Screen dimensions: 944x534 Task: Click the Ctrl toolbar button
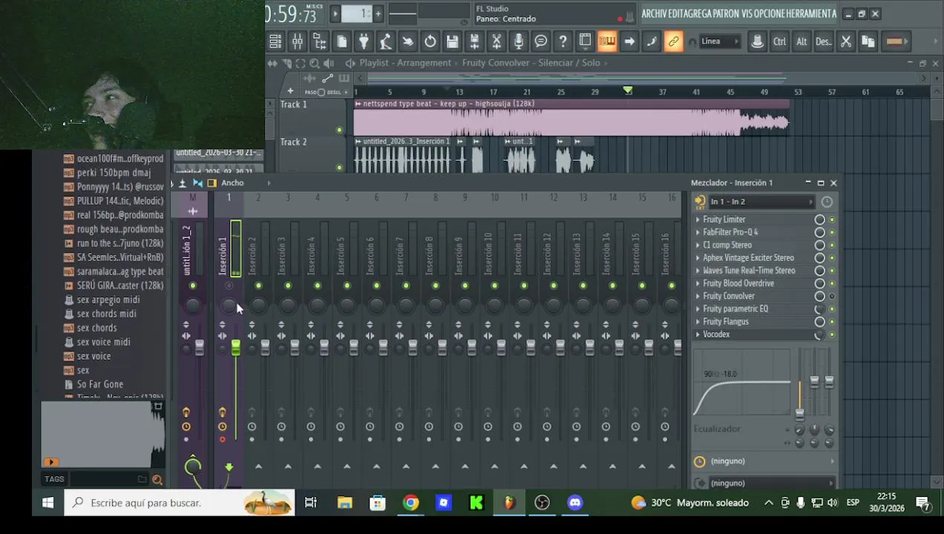779,42
